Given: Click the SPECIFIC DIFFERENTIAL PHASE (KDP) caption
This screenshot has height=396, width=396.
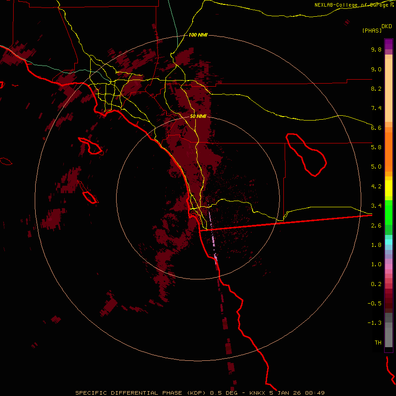Looking at the screenshot, I should coord(141,393).
